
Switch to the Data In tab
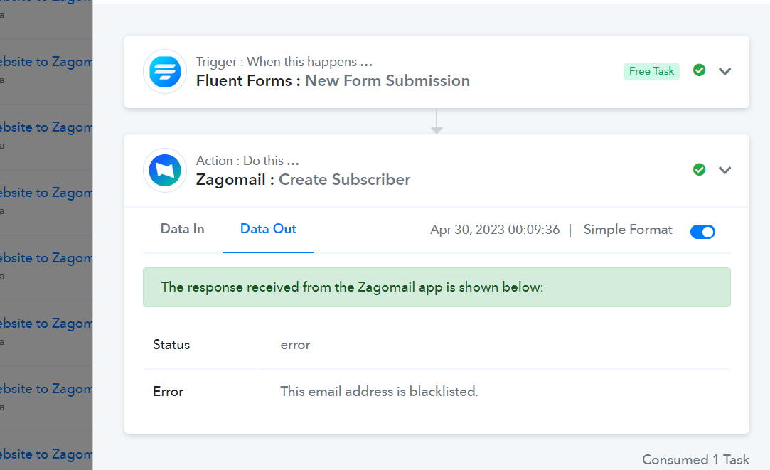click(182, 229)
